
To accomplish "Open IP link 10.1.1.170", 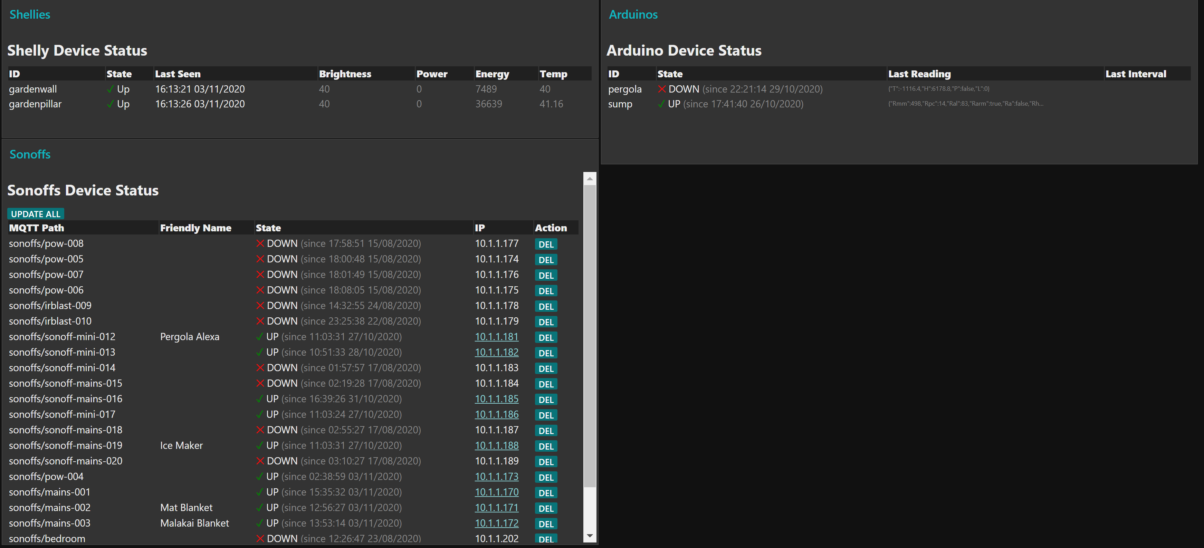I will point(496,492).
